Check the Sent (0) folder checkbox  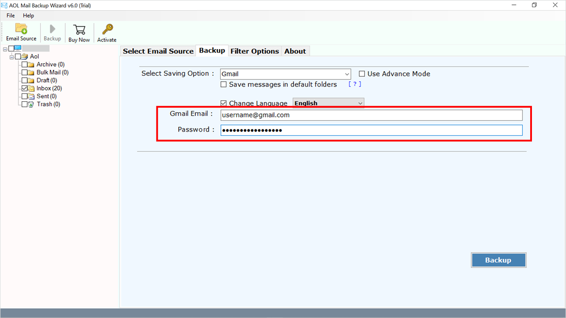point(24,96)
